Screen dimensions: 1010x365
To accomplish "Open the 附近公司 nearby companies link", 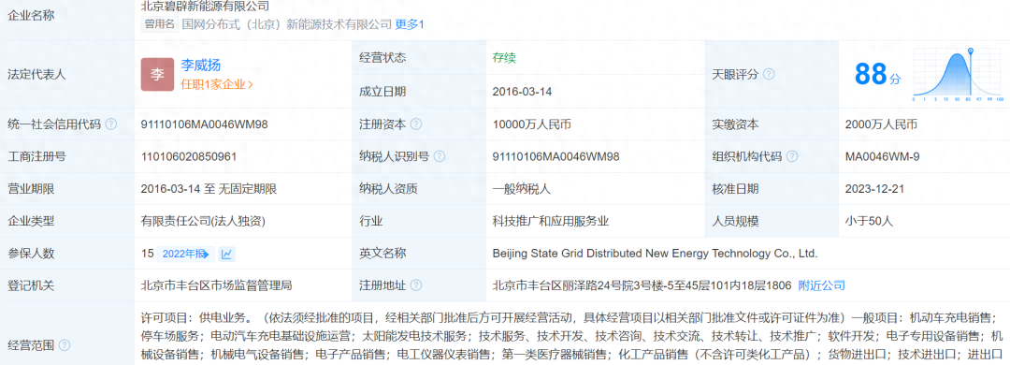I will [x=821, y=285].
